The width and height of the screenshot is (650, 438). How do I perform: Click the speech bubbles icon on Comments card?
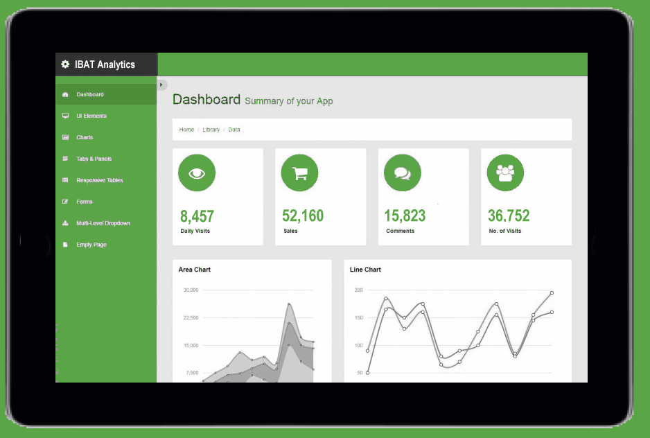tap(403, 173)
